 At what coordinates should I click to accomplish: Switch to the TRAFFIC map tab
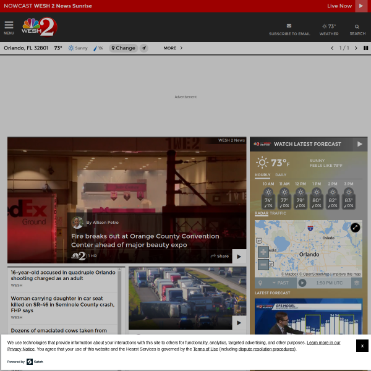click(278, 213)
